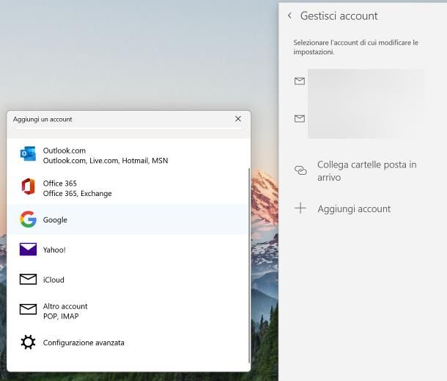Viewport: 447px width, 381px height.
Task: Click the Gestisci account heading
Action: click(x=339, y=15)
